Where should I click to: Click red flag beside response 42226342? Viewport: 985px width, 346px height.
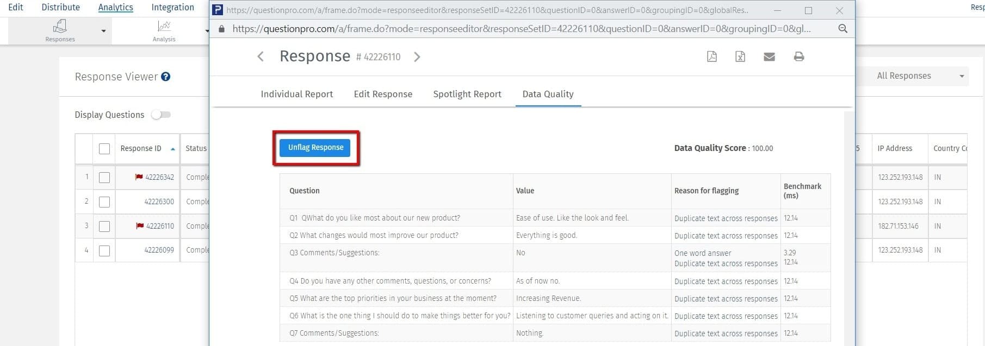139,177
